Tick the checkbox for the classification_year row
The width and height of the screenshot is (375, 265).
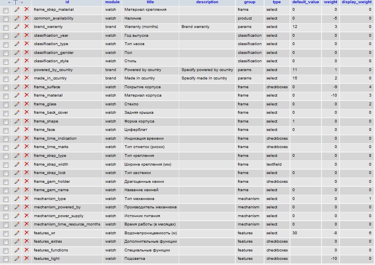coord(6,36)
